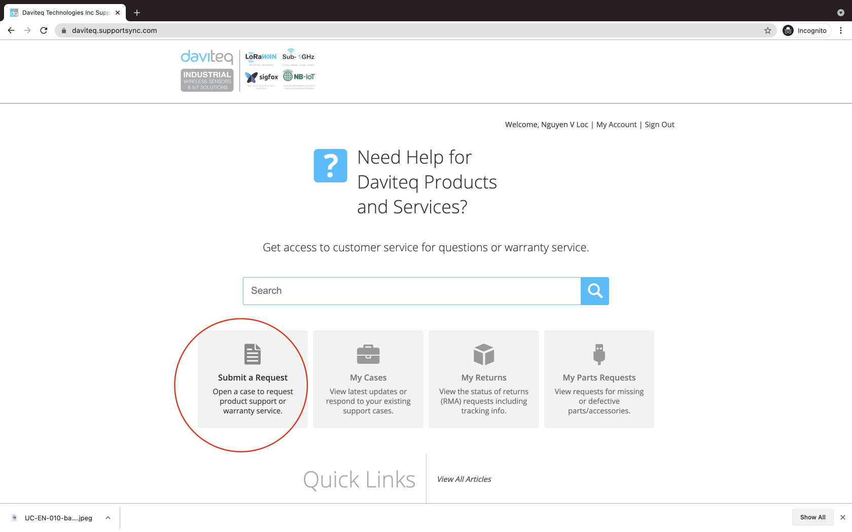Click the site lock icon
Viewport: 852px width, 532px height.
coord(64,30)
